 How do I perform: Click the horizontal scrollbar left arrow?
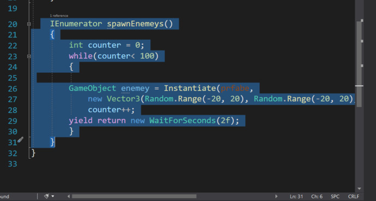click(x=69, y=196)
